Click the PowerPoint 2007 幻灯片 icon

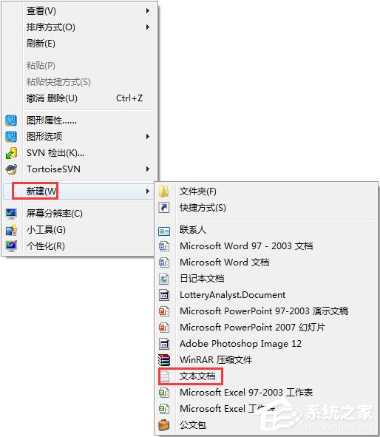[x=164, y=328]
